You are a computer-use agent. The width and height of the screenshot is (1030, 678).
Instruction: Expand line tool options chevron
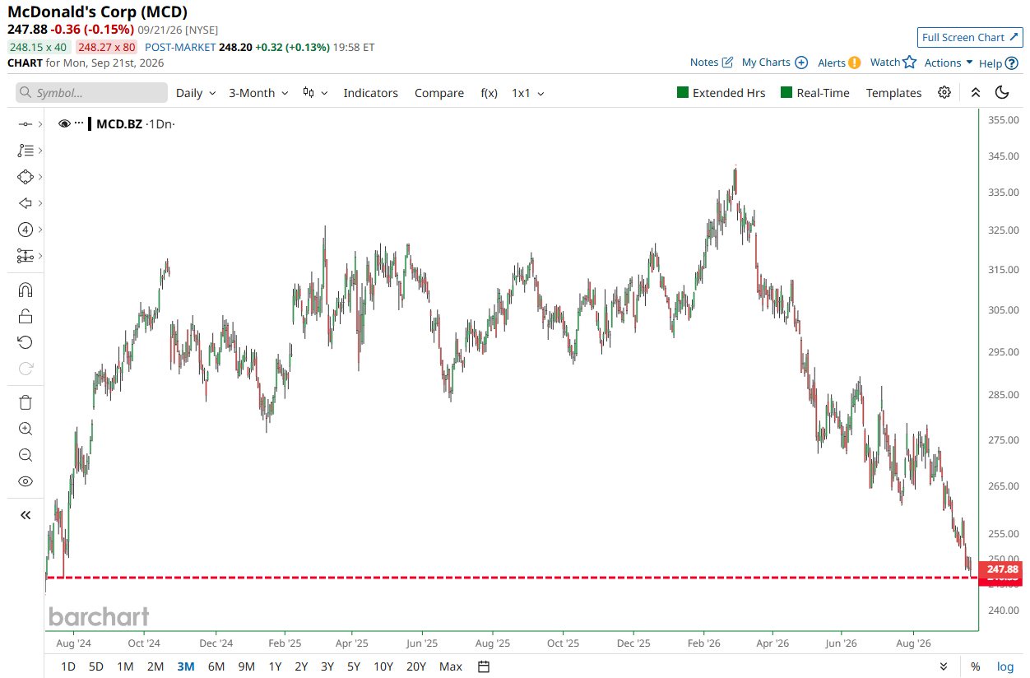[40, 124]
